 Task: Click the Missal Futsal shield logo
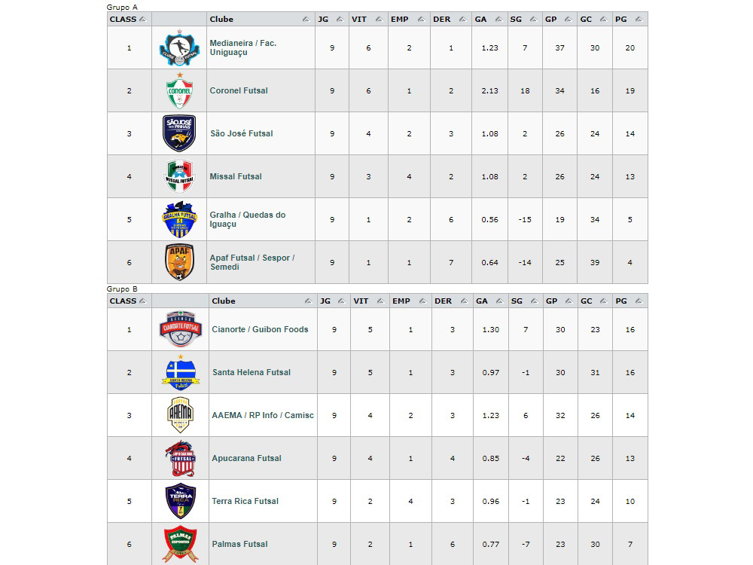point(179,176)
